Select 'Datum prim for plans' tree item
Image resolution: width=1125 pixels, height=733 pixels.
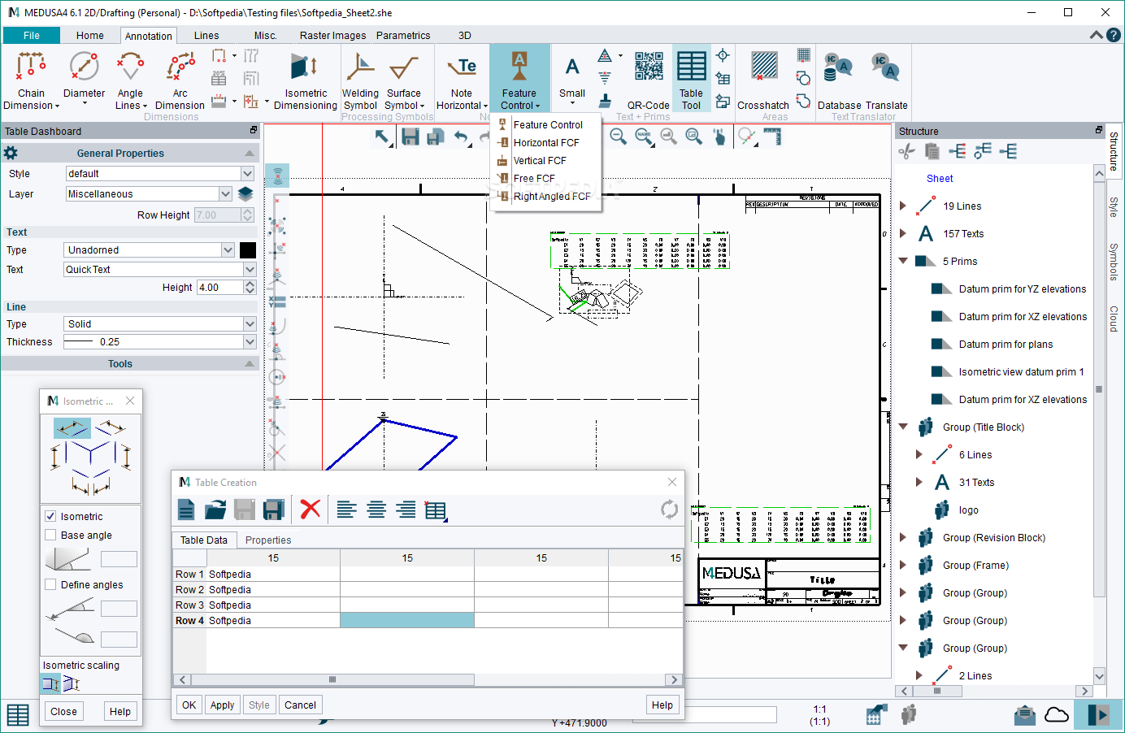point(1006,345)
